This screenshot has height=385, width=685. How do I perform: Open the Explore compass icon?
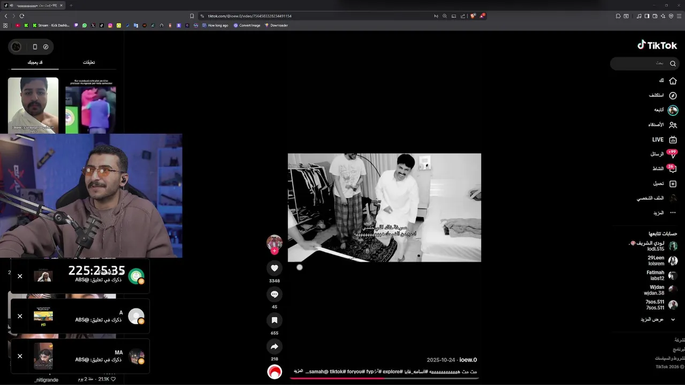tap(673, 95)
